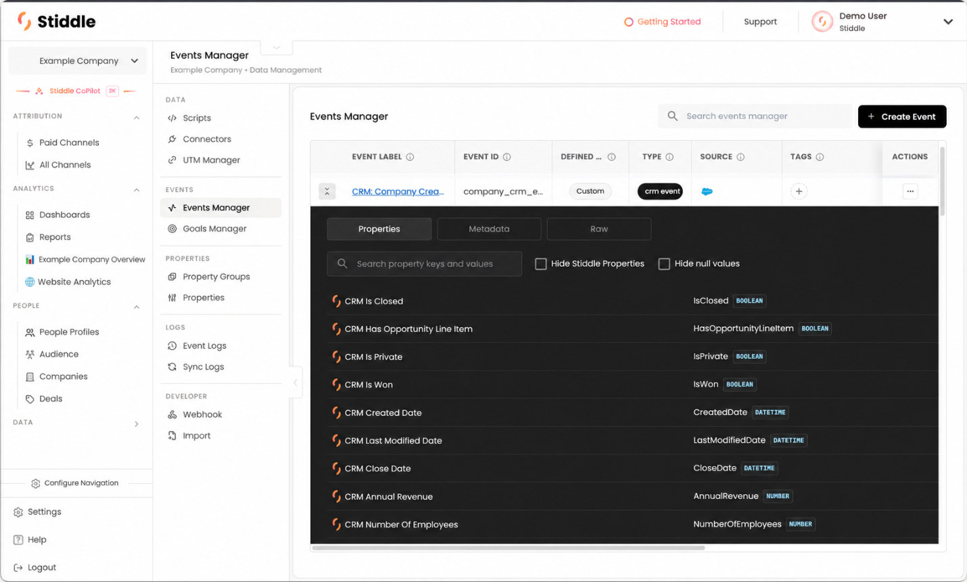Click the Stiddle logo in header
The width and height of the screenshot is (967, 582).
[x=57, y=21]
